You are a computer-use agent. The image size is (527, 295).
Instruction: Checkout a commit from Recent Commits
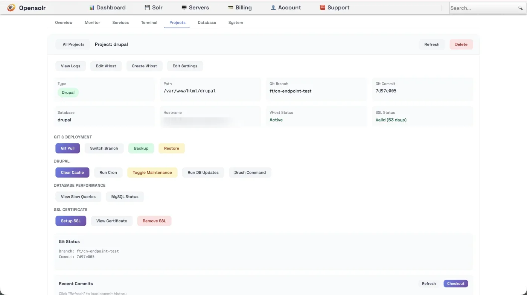(x=455, y=283)
